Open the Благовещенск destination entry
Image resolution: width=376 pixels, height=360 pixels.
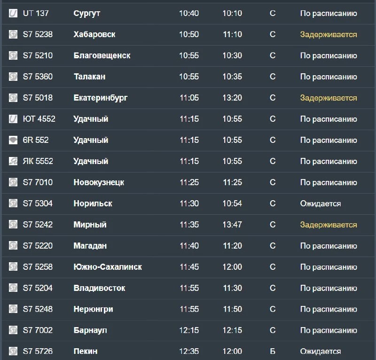point(102,55)
